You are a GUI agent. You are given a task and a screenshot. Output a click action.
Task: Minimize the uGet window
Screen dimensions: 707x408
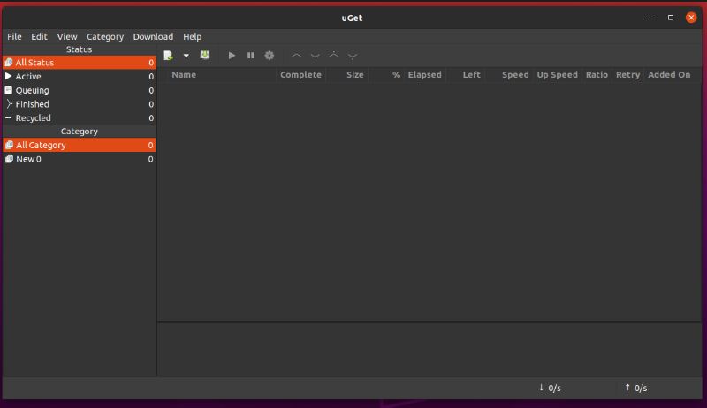(650, 18)
